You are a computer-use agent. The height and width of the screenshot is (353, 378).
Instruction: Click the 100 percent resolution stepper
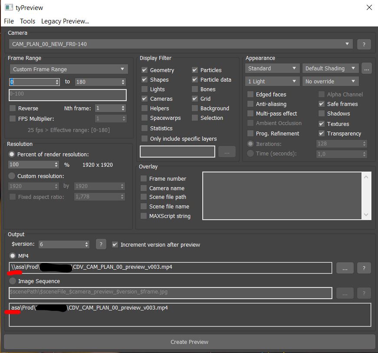(x=33, y=165)
